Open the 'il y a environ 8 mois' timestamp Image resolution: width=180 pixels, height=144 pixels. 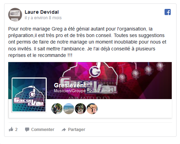[x=43, y=18]
